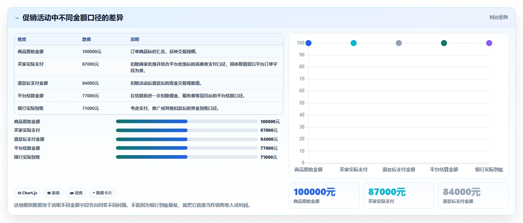Click chart x-axis label 买家实际支付

pyautogui.click(x=353, y=169)
